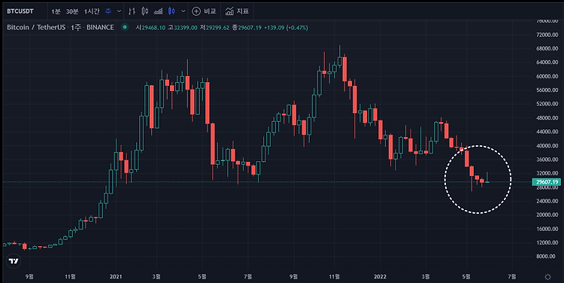
Task: Click the 48000.00 price axis label
Action: pyautogui.click(x=547, y=118)
